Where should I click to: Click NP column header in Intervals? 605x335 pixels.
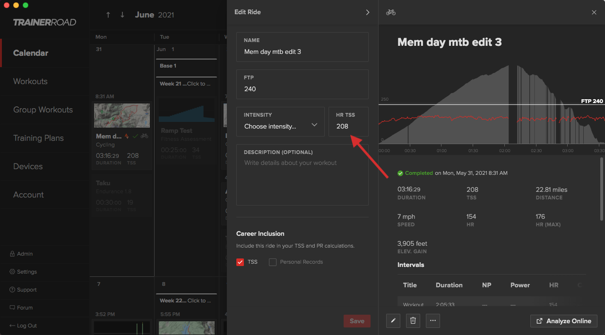[x=486, y=285]
